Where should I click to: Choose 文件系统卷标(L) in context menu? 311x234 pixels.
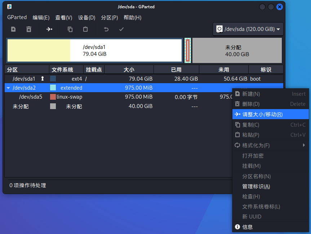(x=271, y=207)
